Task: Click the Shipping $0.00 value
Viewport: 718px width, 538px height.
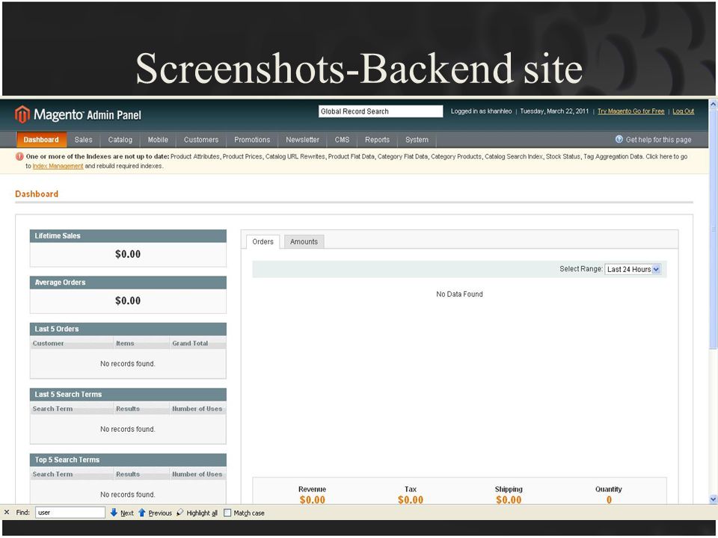Action: point(509,500)
